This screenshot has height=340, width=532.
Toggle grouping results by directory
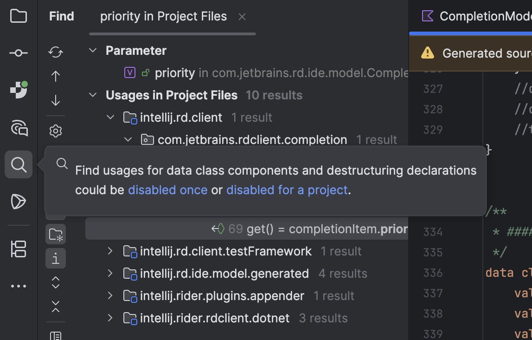pos(55,234)
